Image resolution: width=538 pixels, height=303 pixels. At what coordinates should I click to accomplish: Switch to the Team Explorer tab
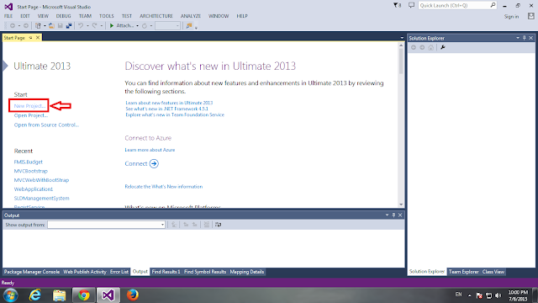click(x=463, y=272)
